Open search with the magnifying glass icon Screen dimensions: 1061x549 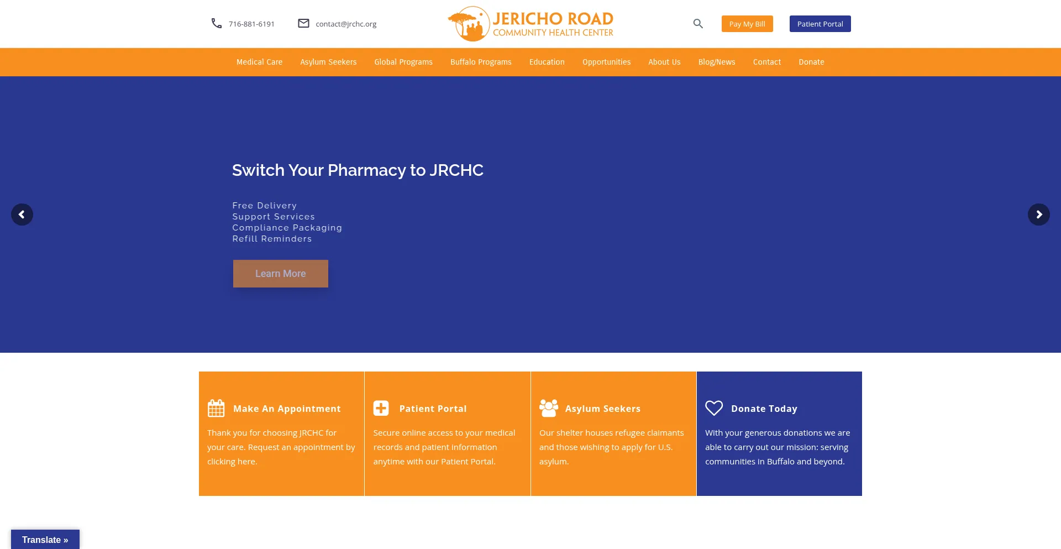point(698,24)
